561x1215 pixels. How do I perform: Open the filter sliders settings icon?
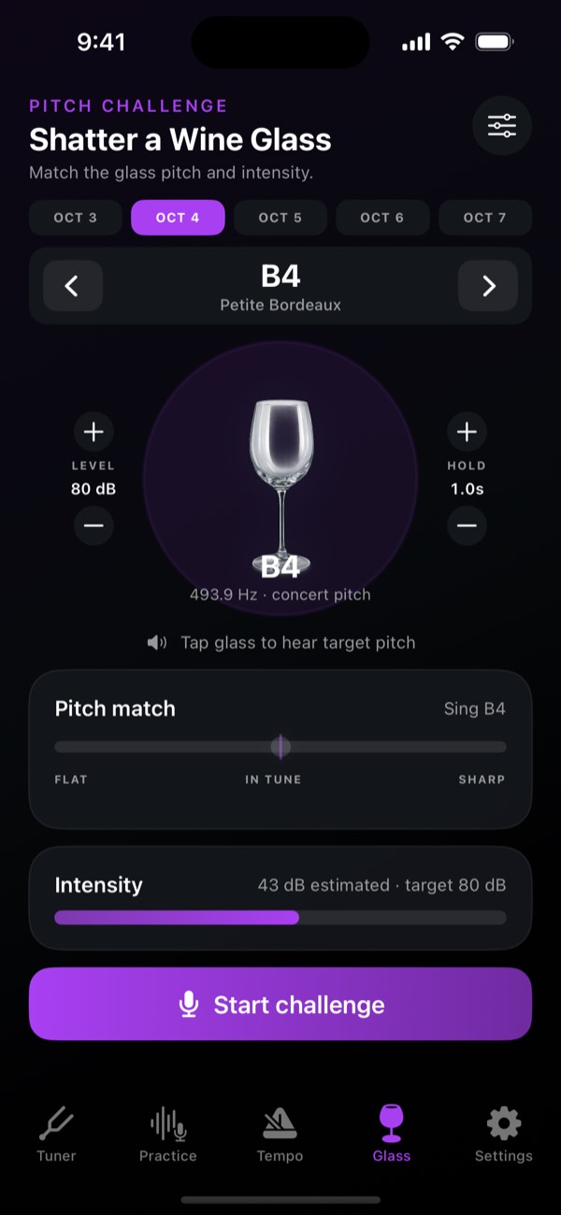[502, 125]
